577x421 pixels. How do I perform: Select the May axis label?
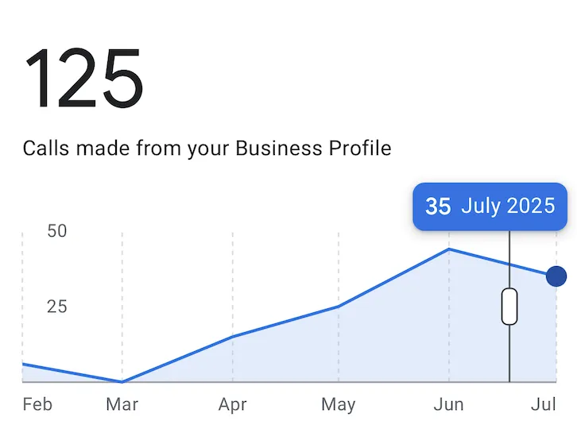[x=339, y=405]
